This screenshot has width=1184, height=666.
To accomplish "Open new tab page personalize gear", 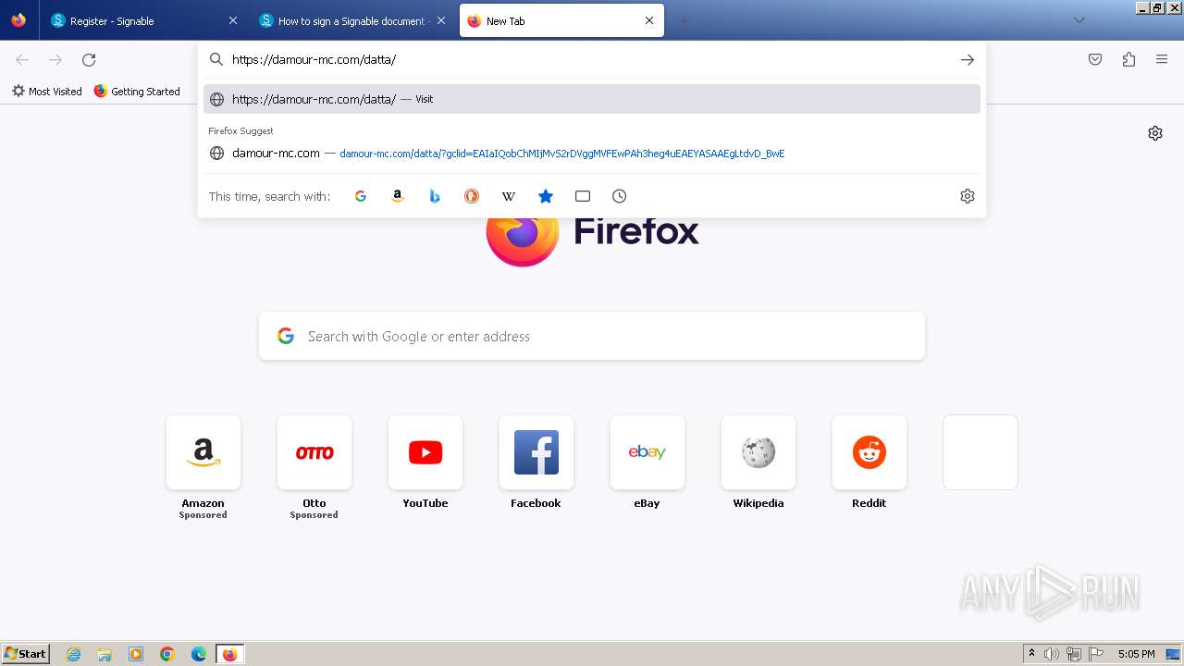I will tap(1155, 133).
